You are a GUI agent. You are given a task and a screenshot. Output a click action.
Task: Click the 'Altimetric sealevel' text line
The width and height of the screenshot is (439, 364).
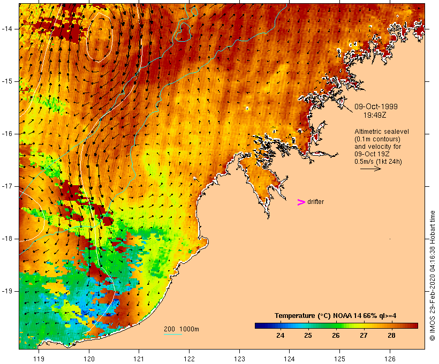(x=382, y=132)
